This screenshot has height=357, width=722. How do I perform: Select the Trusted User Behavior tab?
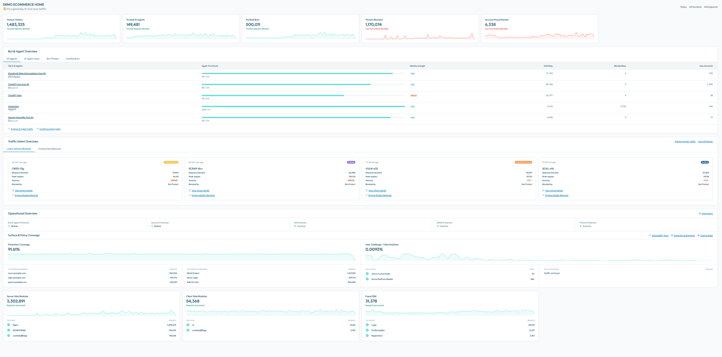point(49,149)
